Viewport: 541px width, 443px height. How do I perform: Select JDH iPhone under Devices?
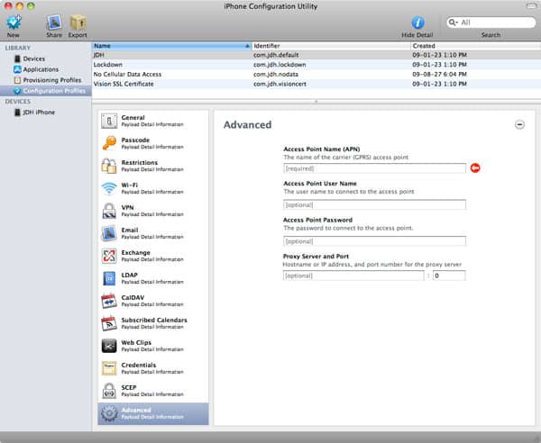pyautogui.click(x=41, y=113)
